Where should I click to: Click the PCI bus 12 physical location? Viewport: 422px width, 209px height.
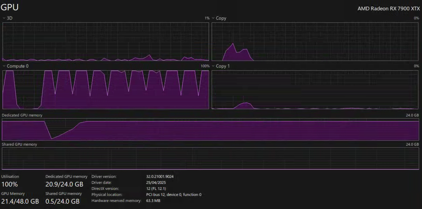[174, 195]
